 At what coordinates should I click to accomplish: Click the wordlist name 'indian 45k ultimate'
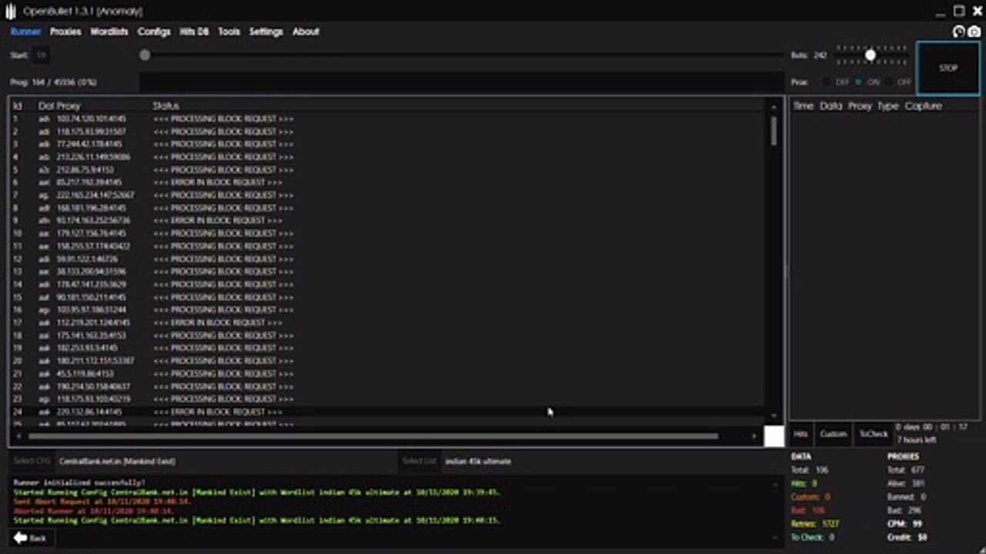coord(478,461)
